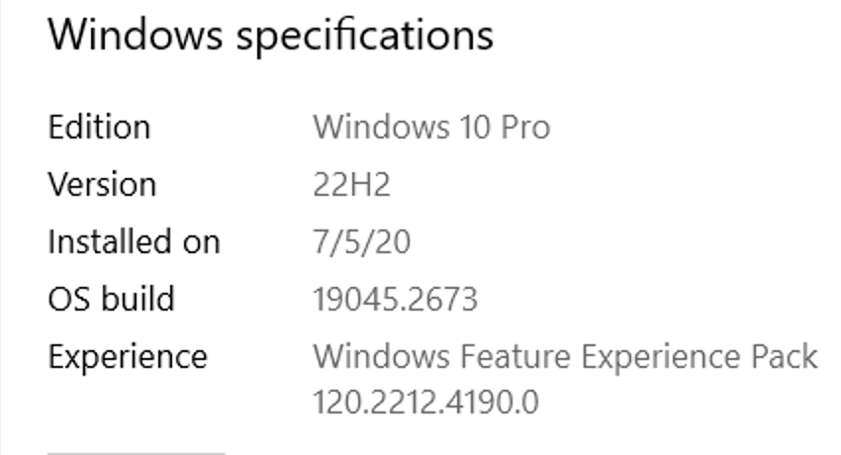Click the "Installed on" label
Viewport: 841px width, 455px height.
click(134, 242)
